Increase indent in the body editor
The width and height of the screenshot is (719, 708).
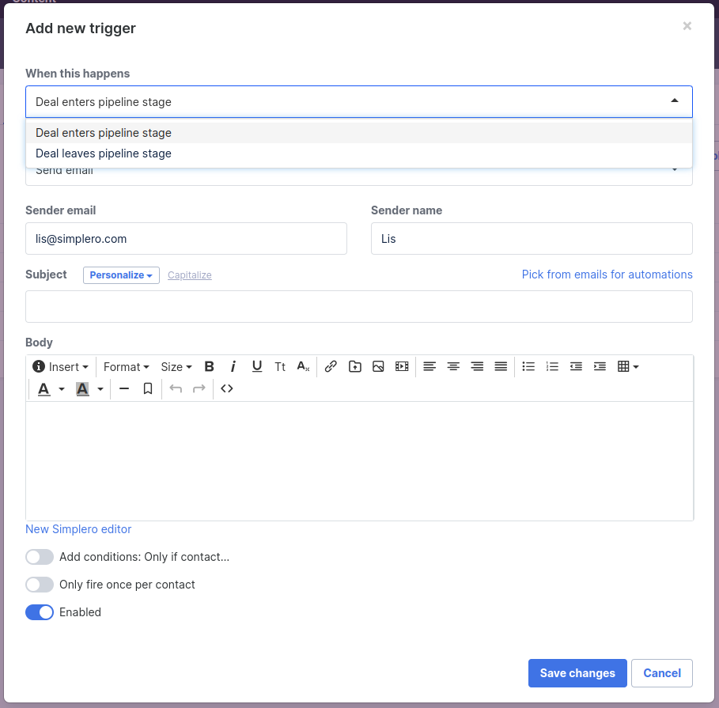pos(600,366)
